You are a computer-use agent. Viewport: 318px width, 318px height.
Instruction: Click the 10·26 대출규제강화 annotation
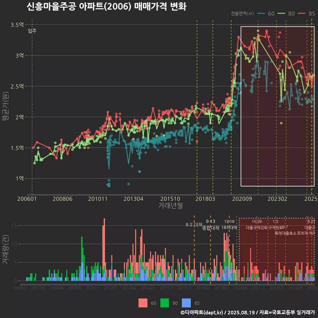coord(257,225)
